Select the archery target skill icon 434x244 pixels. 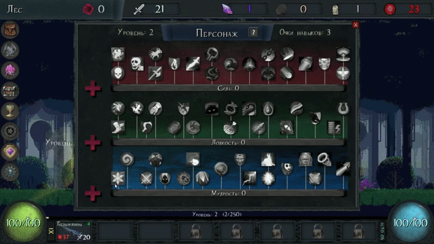pos(230,128)
